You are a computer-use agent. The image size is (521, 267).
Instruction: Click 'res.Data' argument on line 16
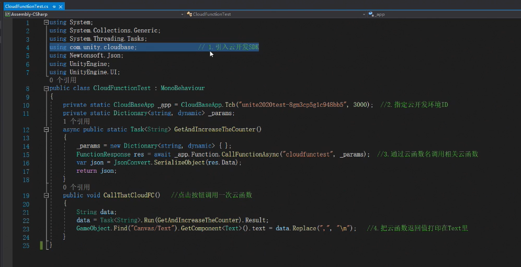(222, 163)
